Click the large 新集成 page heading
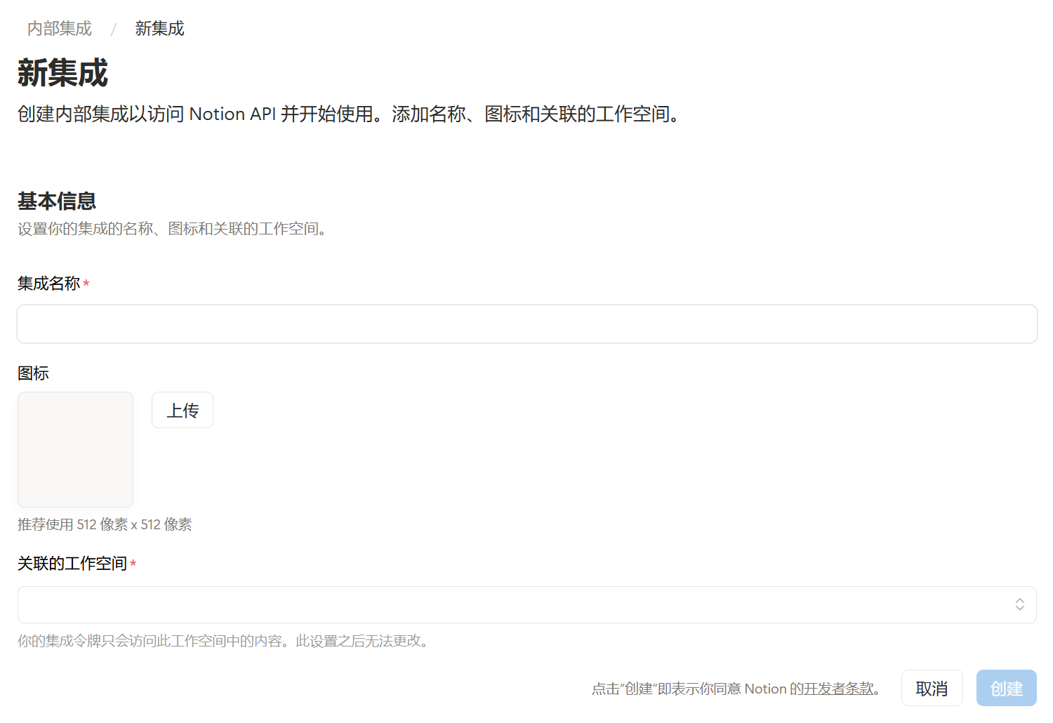 click(62, 73)
